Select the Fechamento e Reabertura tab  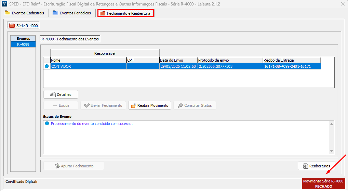[x=125, y=13]
